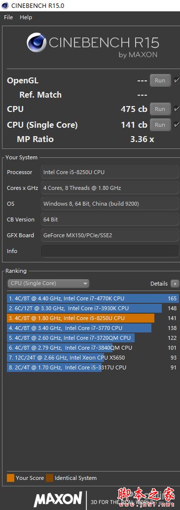Click the MAXON logo at bottom
This screenshot has width=180, height=510.
[58, 498]
